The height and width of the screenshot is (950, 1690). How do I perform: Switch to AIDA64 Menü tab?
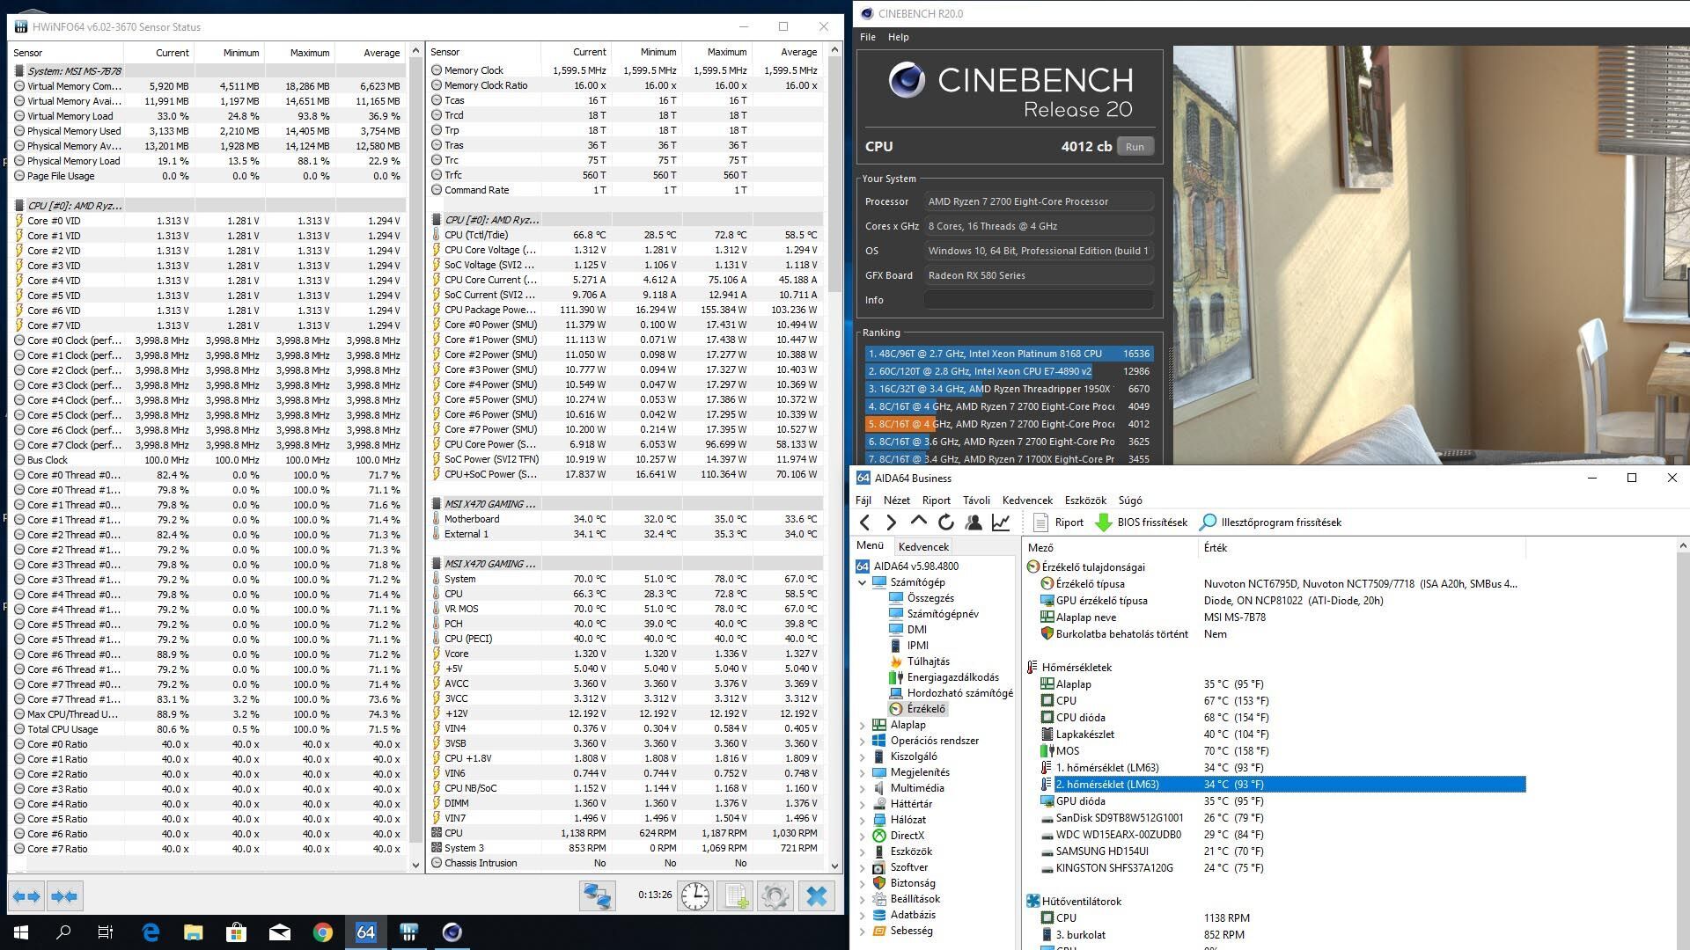pyautogui.click(x=870, y=546)
